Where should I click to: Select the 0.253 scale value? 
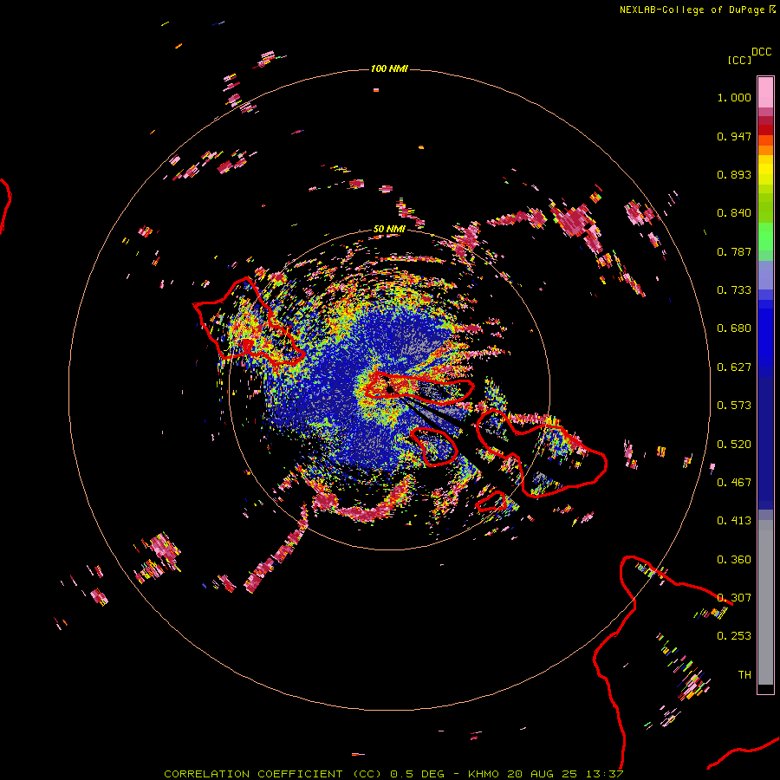coord(734,636)
